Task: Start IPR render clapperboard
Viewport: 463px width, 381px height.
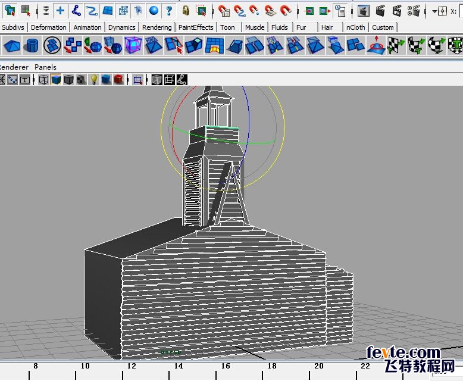Action: (x=397, y=11)
